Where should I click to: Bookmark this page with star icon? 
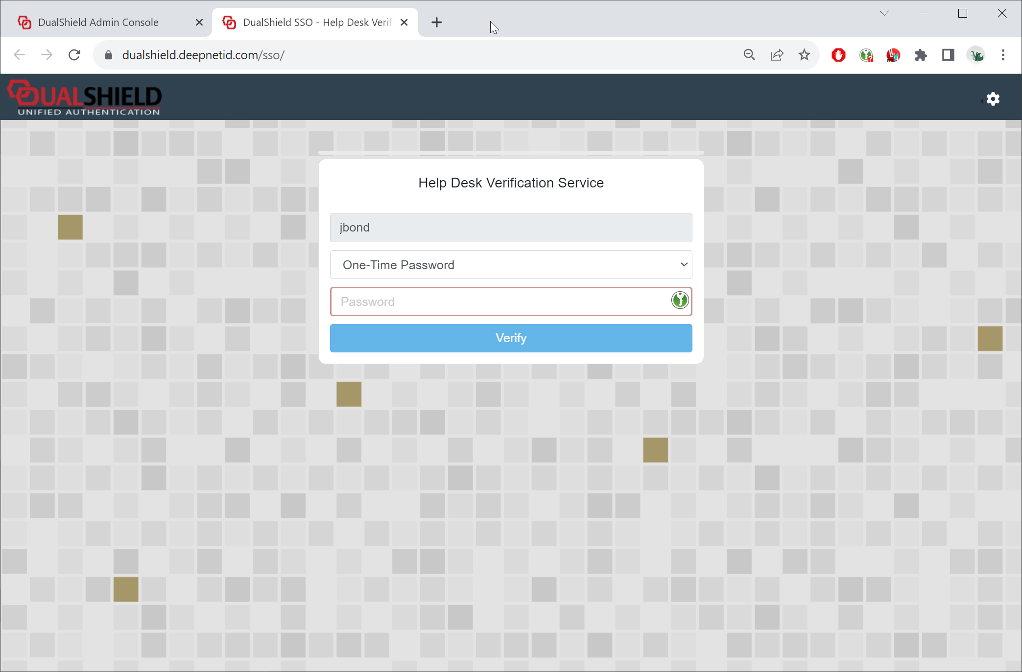tap(804, 55)
